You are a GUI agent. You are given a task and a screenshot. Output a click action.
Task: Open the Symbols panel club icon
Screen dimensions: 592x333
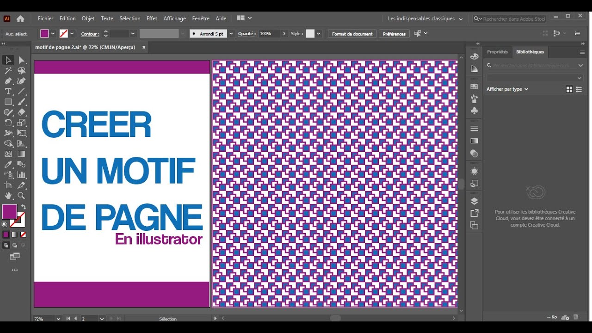[474, 111]
